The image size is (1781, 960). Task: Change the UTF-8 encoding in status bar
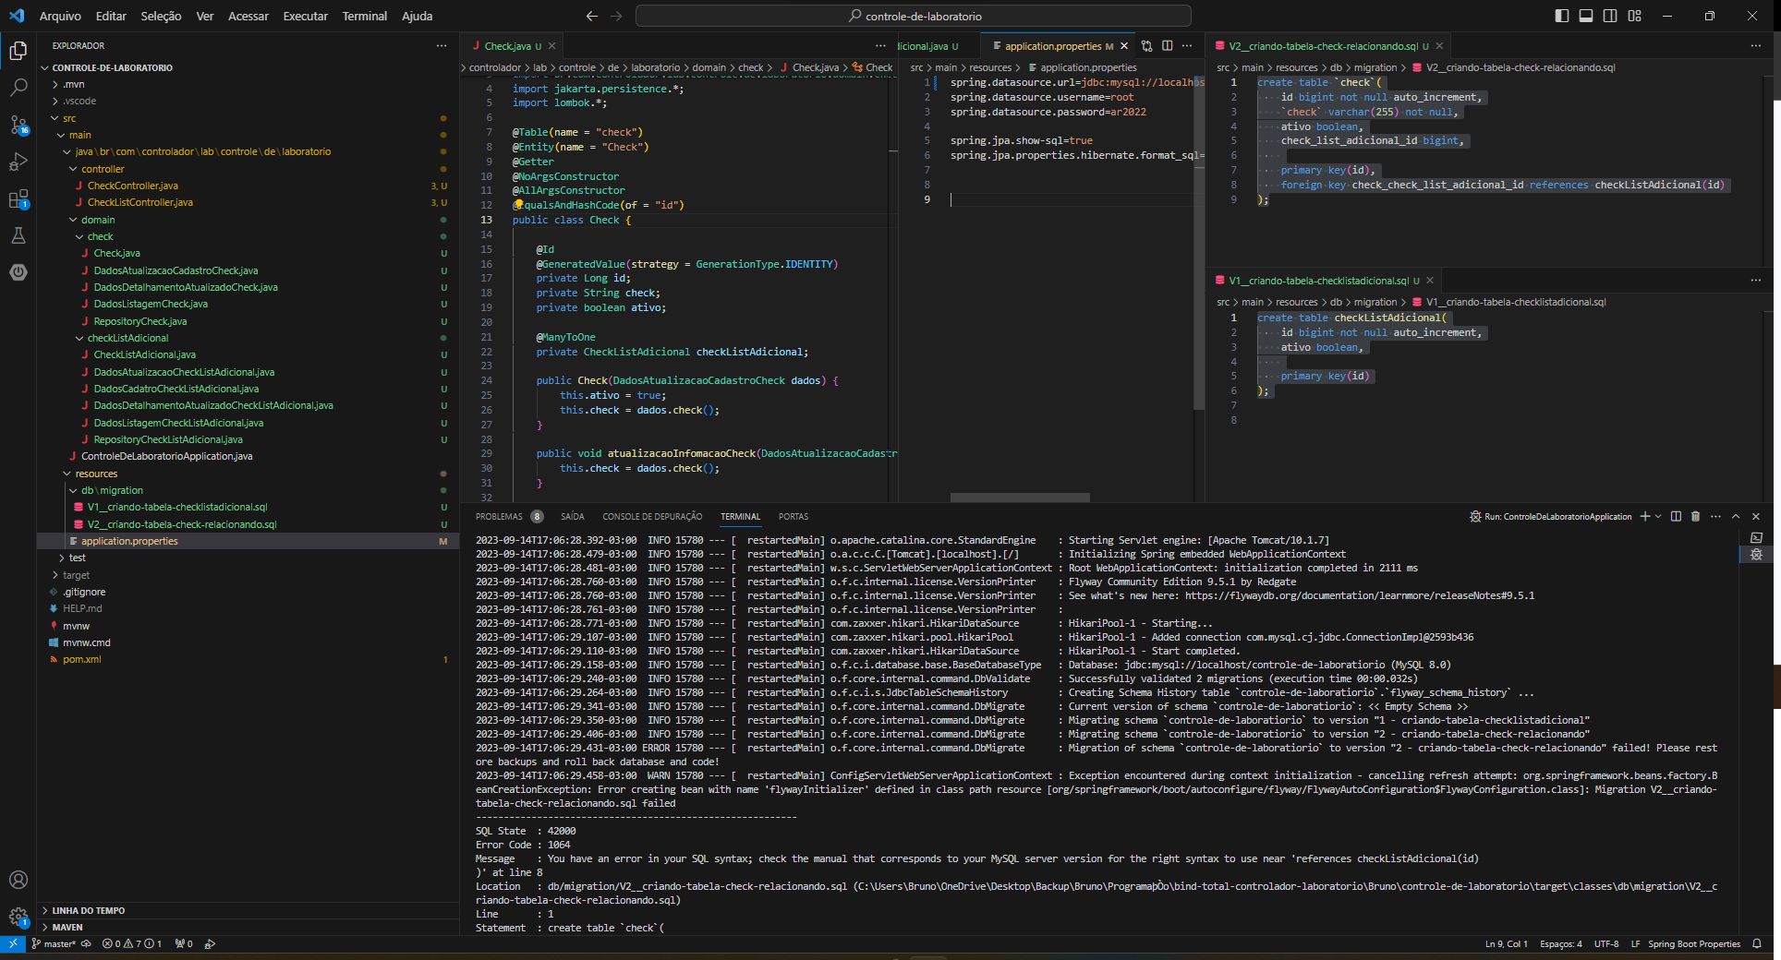click(x=1606, y=943)
